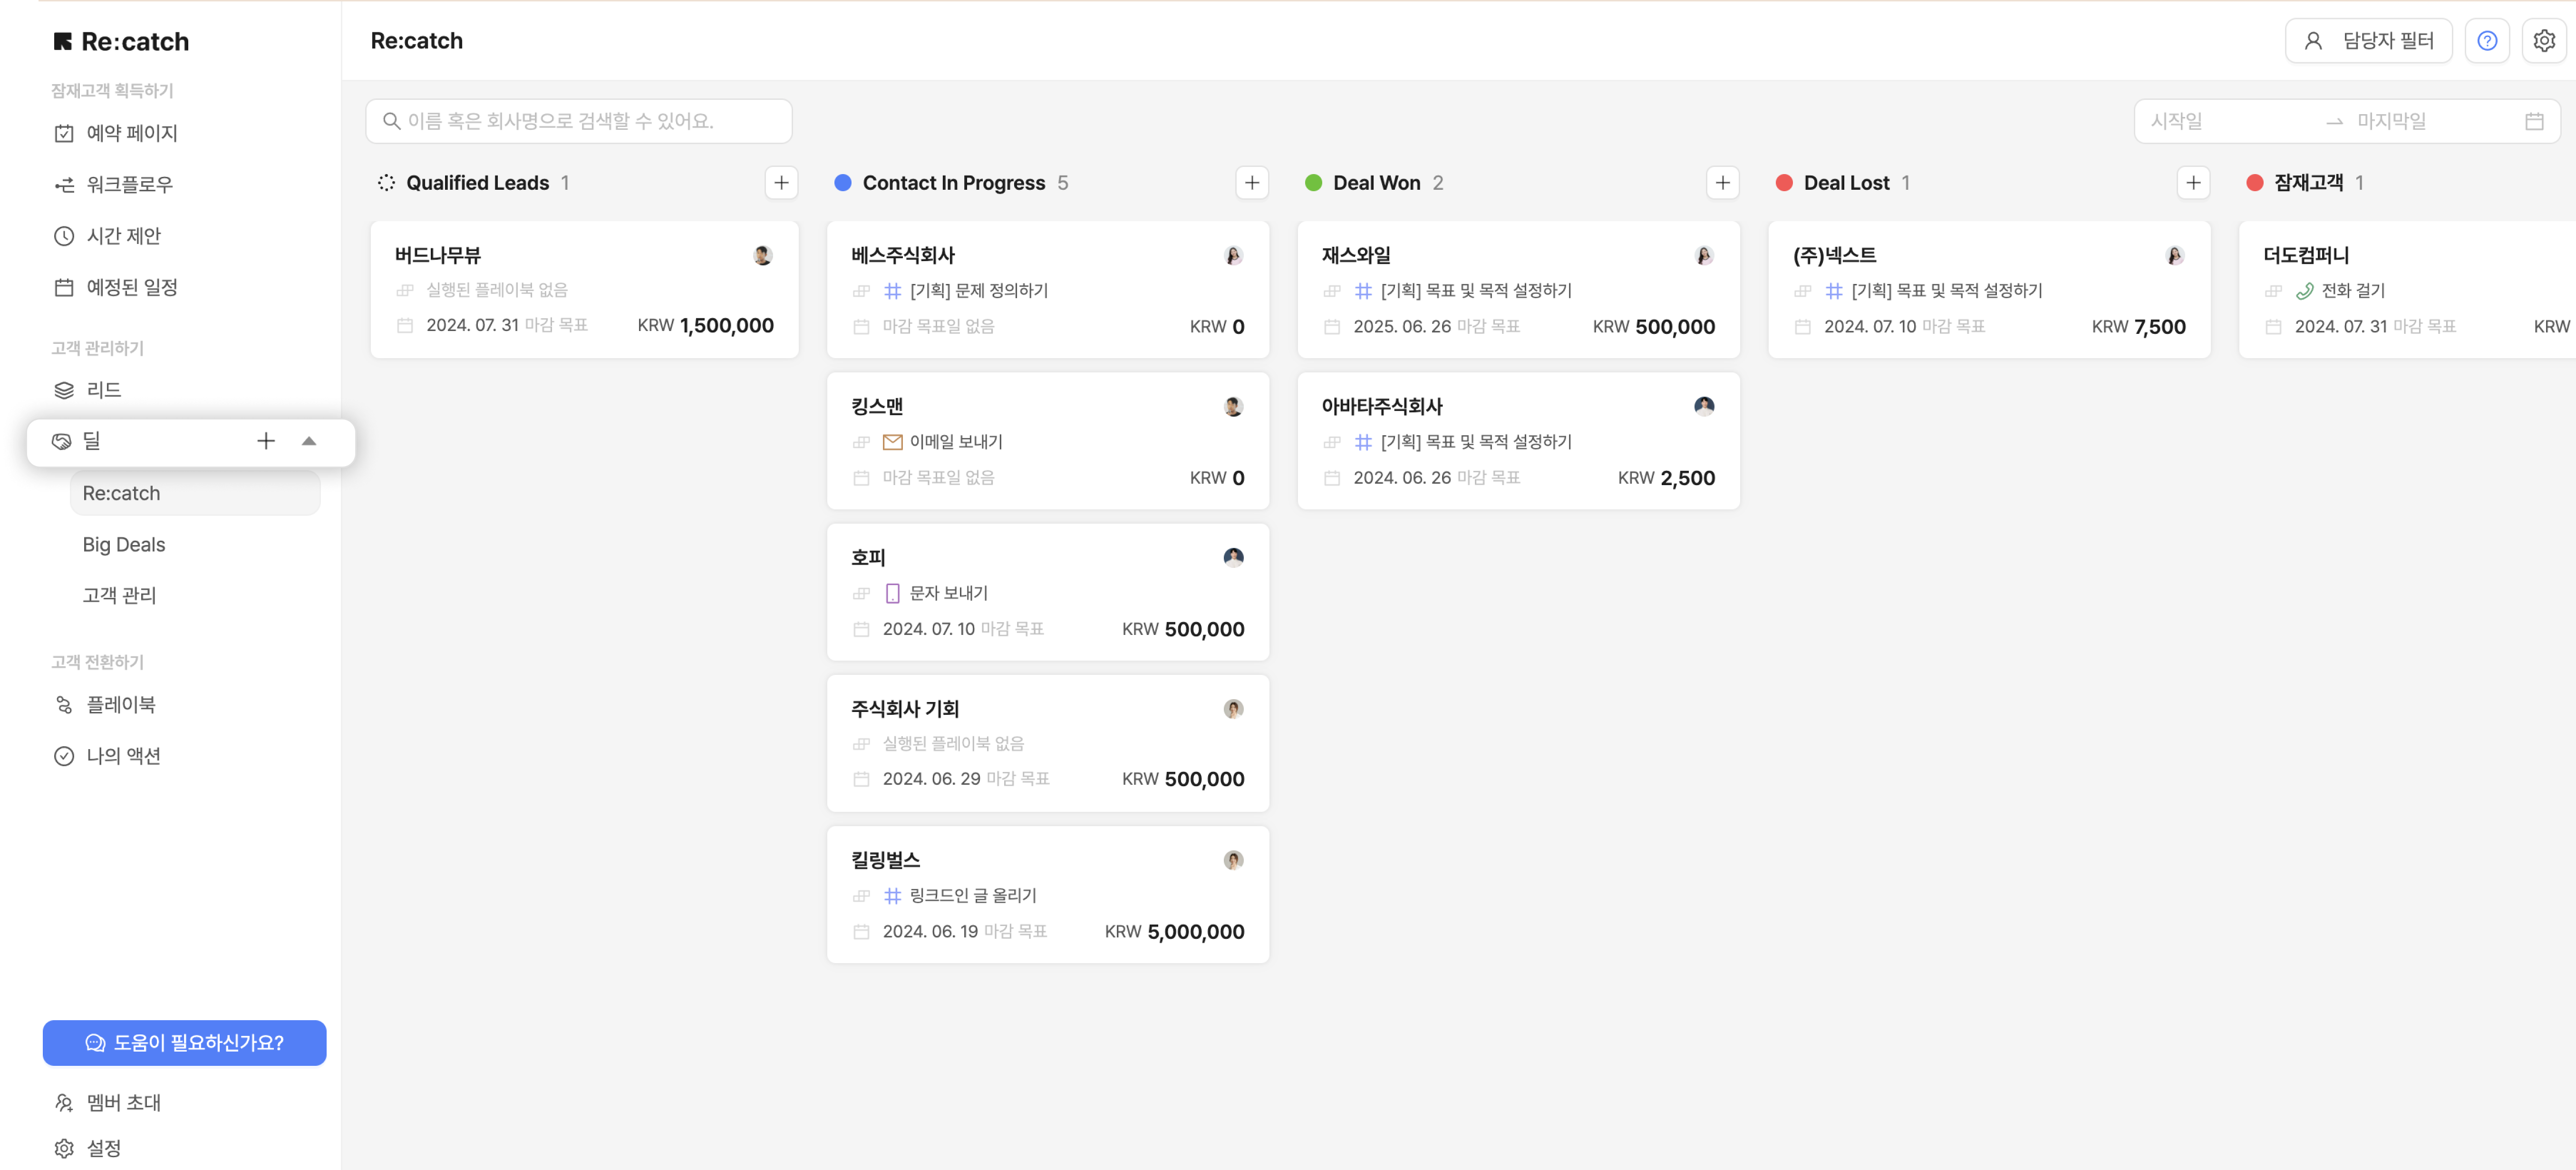
Task: Go to 예약 페이지 in sidebar
Action: pyautogui.click(x=131, y=133)
